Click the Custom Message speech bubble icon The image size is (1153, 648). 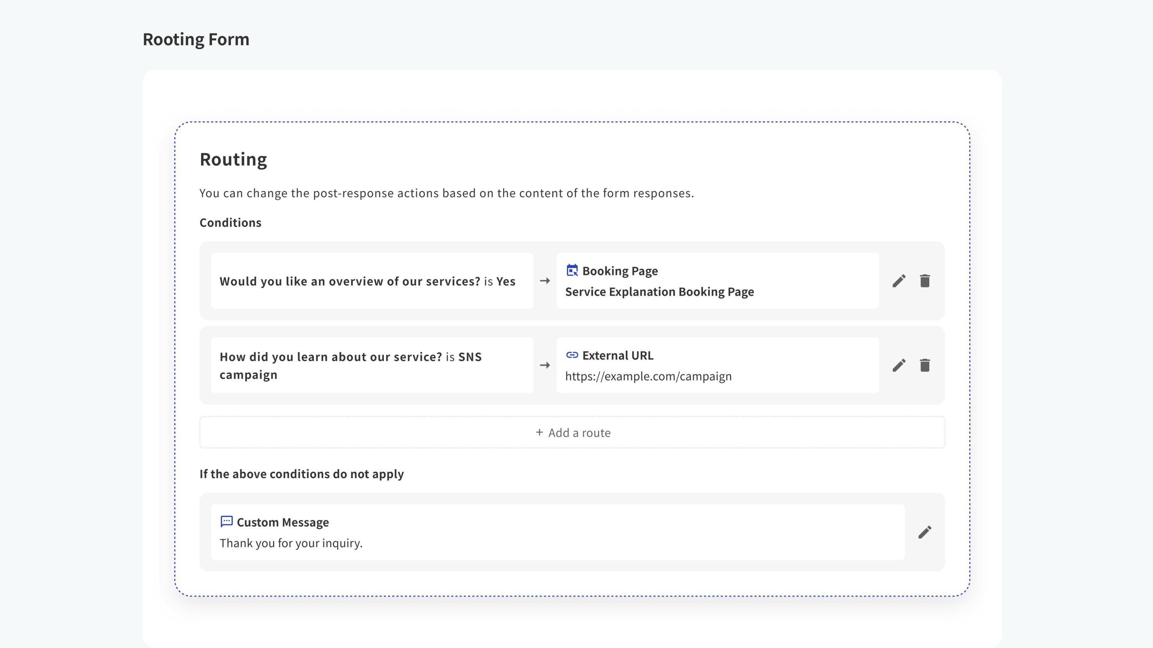coord(227,522)
